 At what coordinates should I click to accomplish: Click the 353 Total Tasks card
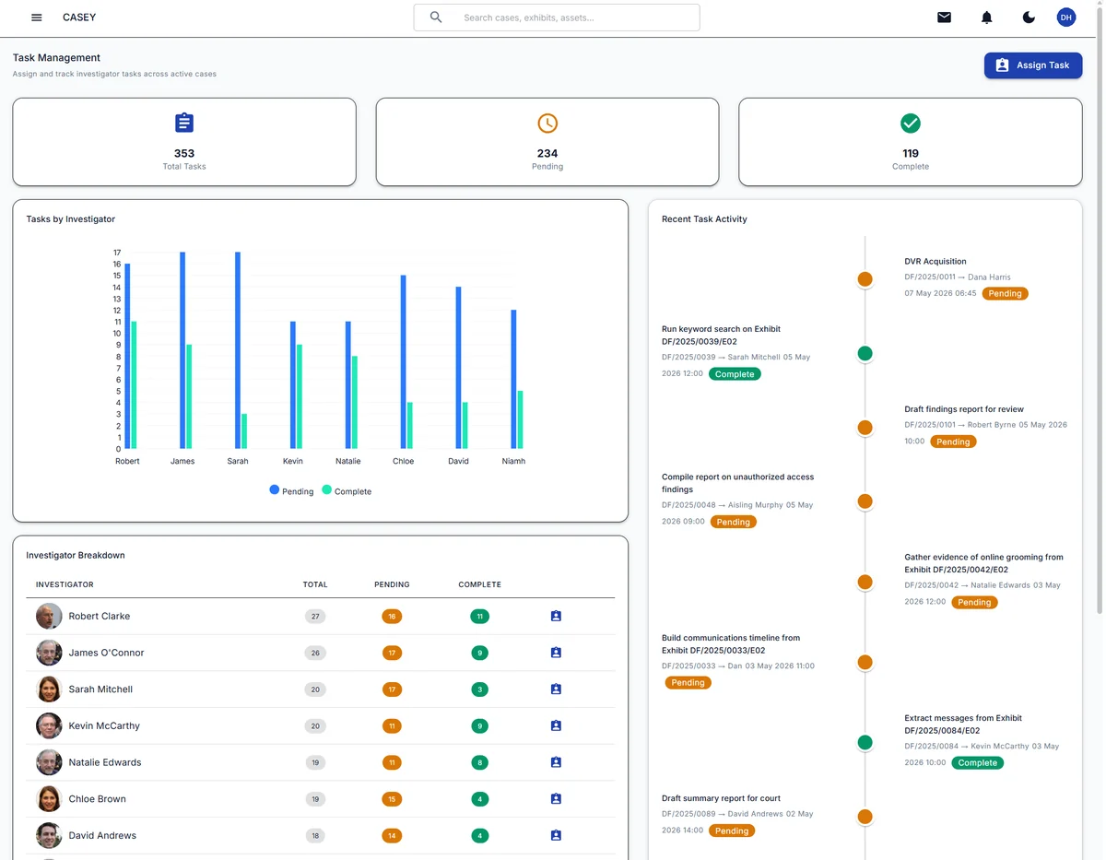[x=184, y=142]
